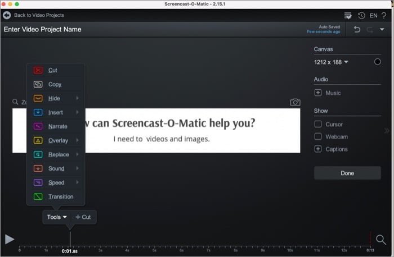Take a snapshot with the camera icon
The width and height of the screenshot is (394, 257).
point(295,102)
